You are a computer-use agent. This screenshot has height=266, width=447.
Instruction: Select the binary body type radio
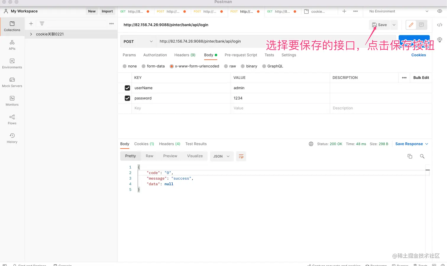point(243,66)
